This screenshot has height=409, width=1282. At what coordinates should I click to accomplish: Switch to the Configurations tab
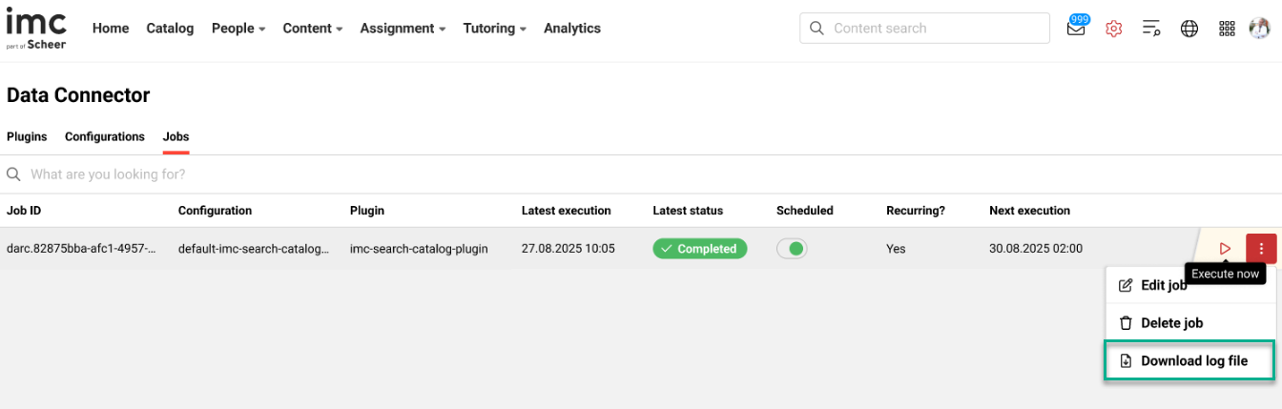click(x=105, y=136)
